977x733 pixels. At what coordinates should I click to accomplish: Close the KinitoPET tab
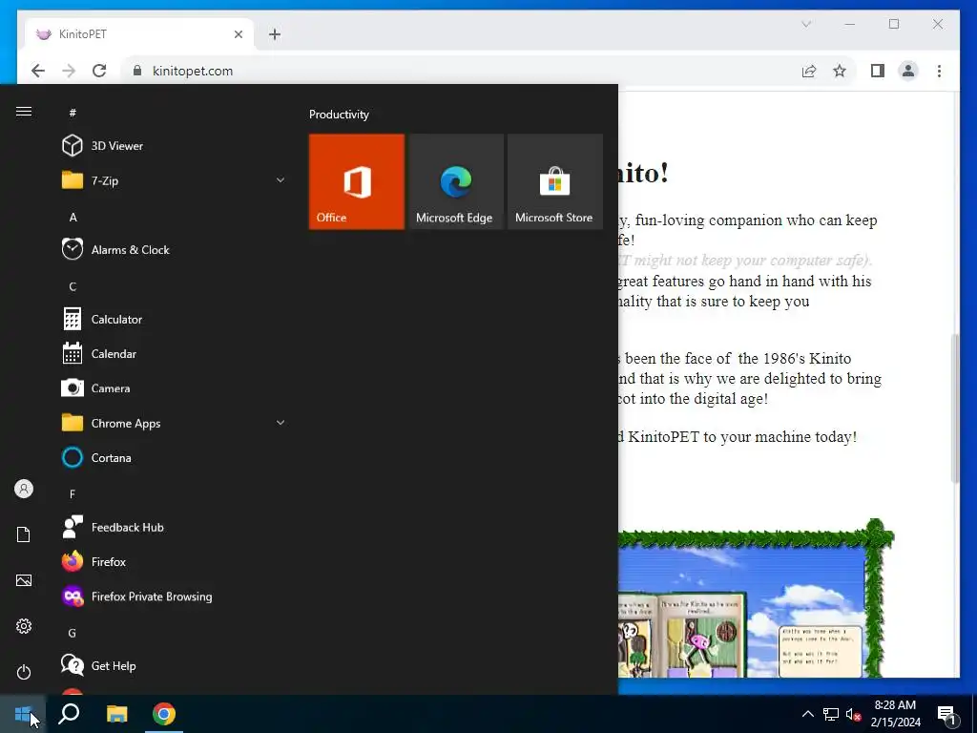click(x=238, y=35)
